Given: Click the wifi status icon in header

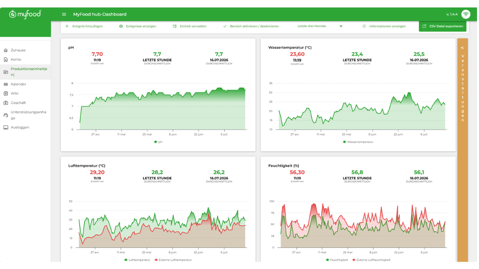Looking at the screenshot, I should point(465,14).
